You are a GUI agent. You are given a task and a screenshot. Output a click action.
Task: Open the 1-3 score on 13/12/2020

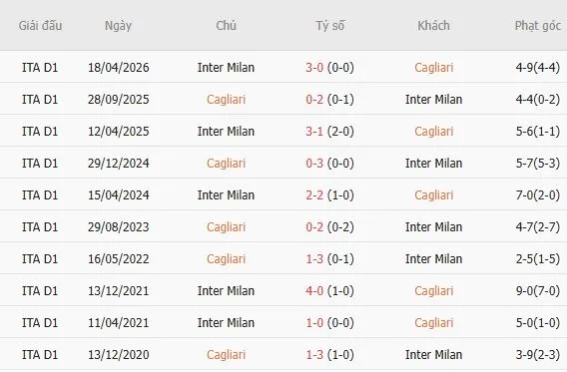coord(314,355)
